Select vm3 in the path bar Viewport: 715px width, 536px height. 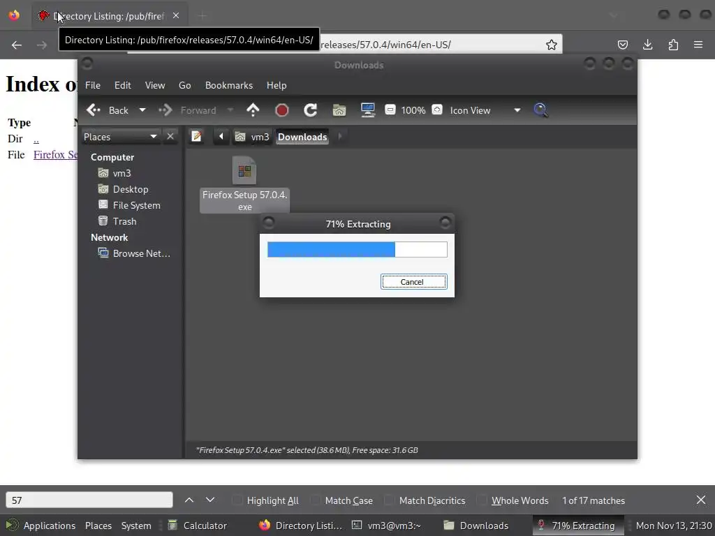(x=252, y=137)
